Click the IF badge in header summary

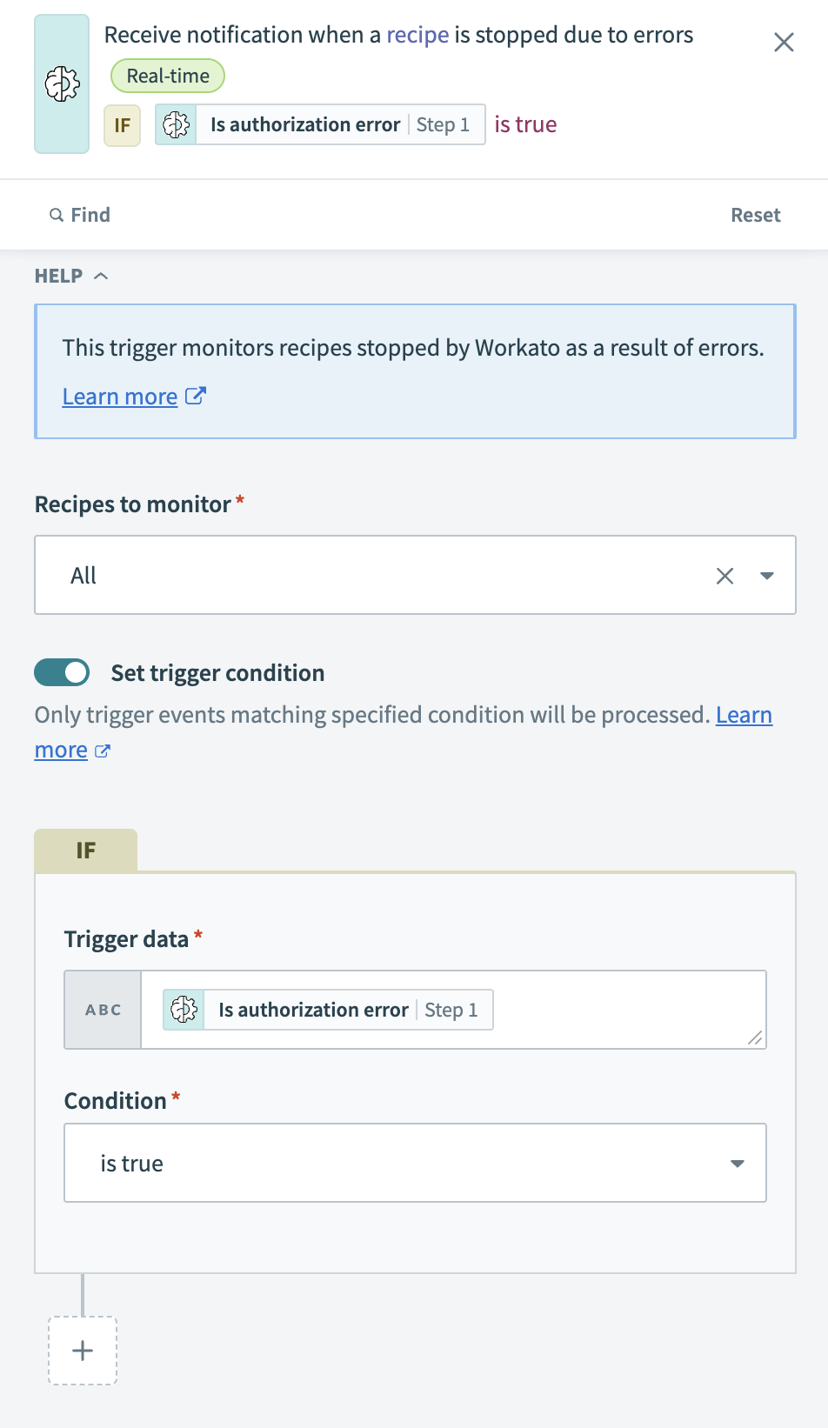pyautogui.click(x=123, y=125)
